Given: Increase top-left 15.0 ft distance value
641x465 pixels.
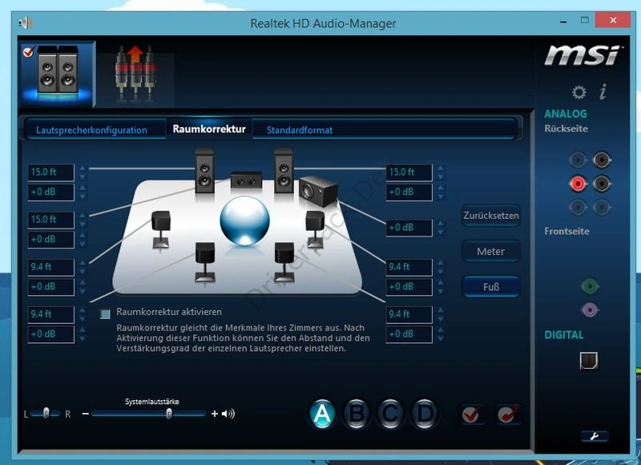Looking at the screenshot, I should pos(83,168).
